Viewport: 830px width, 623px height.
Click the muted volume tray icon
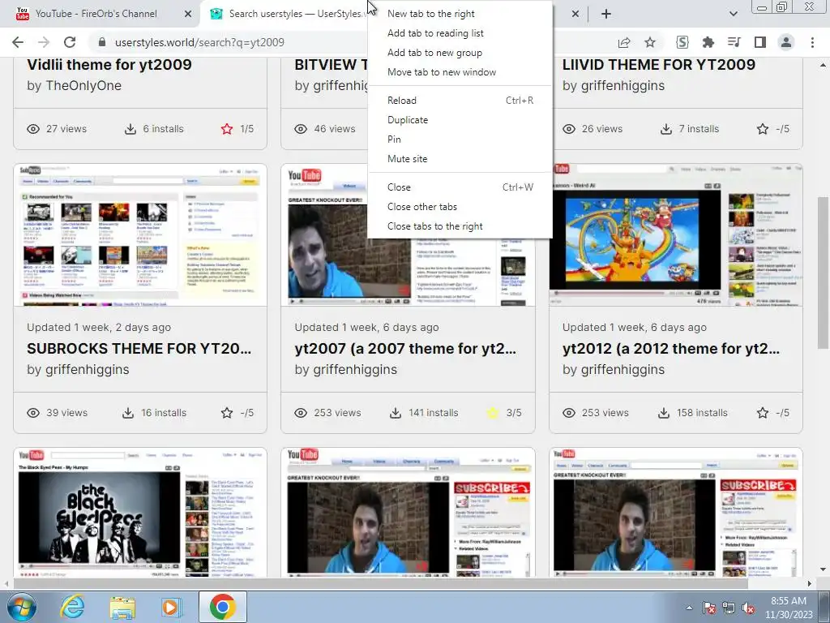(748, 608)
